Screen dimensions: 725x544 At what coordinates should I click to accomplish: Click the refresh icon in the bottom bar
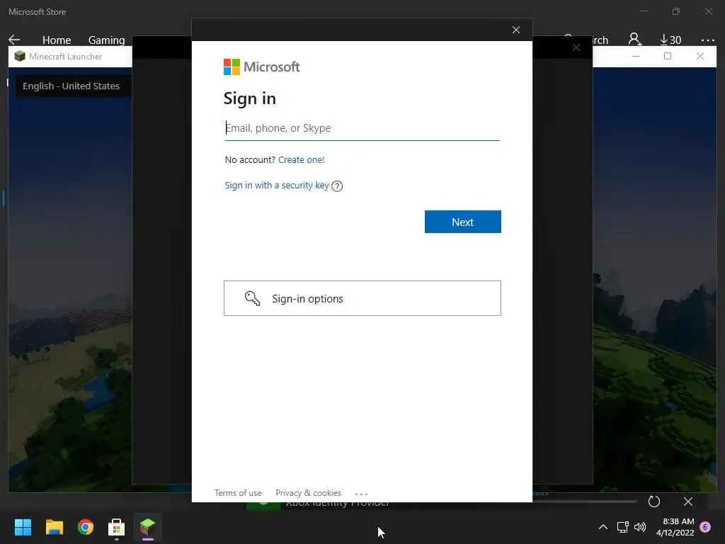pos(653,501)
